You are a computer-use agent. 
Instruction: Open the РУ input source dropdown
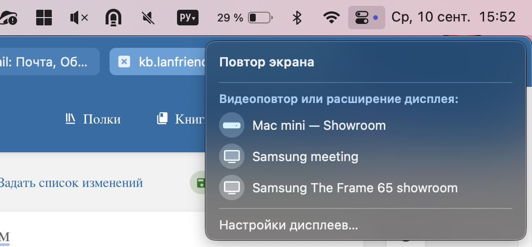(187, 18)
